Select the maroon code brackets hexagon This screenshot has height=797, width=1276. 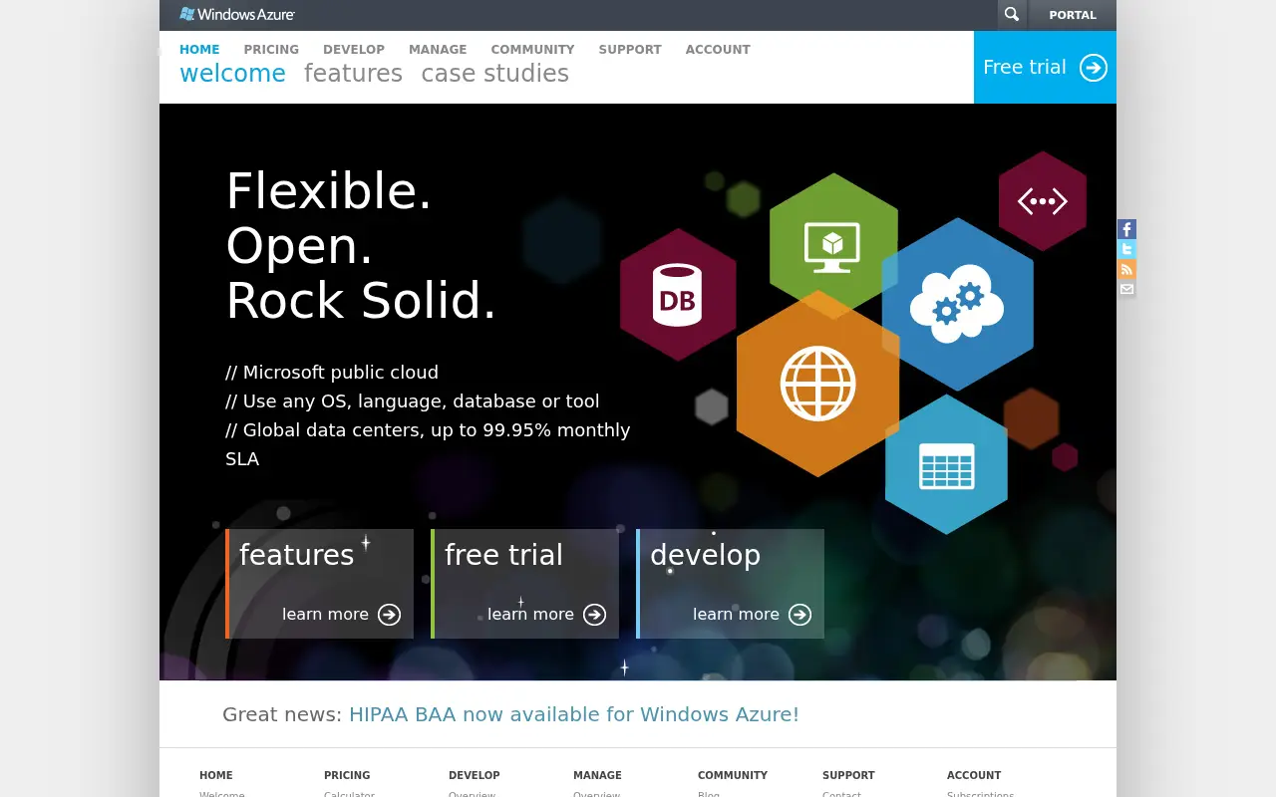[x=1043, y=201]
